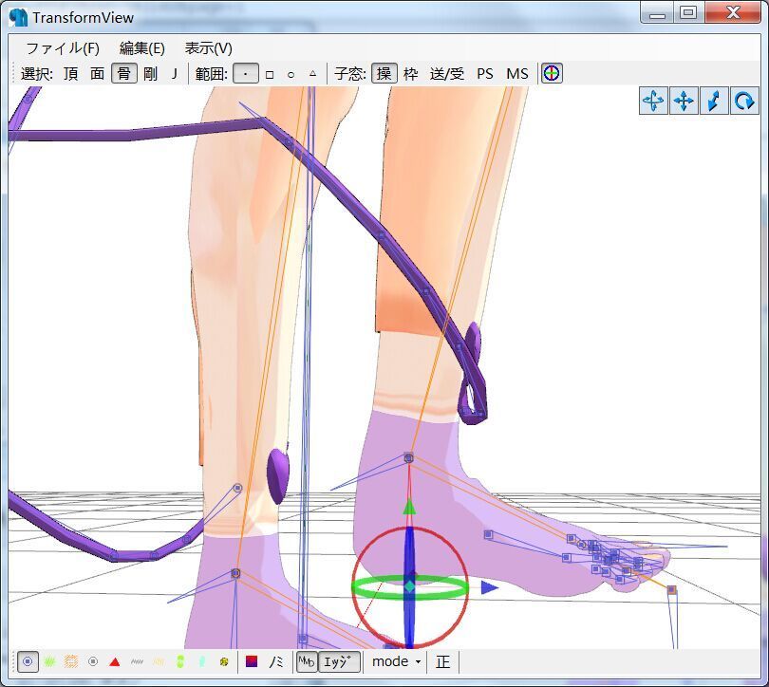This screenshot has height=687, width=769.
Task: Click the rotate view curved arrow icon
Action: point(744,101)
